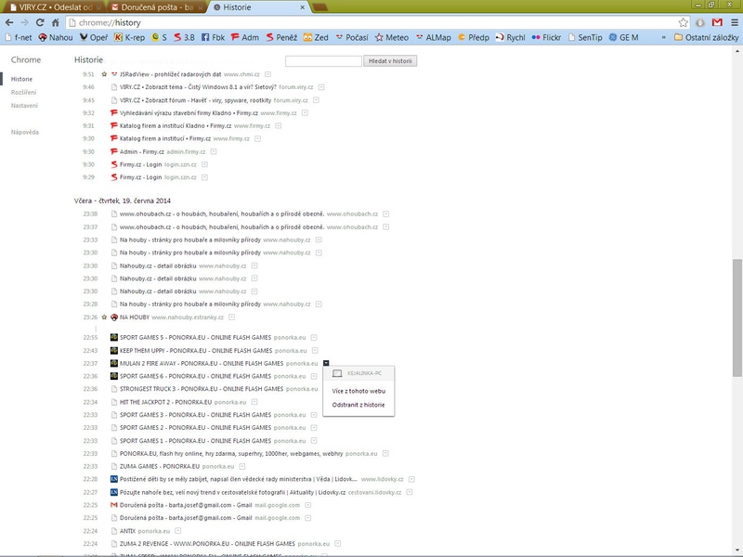Image resolution: width=743 pixels, height=557 pixels.
Task: Open the Nastavení sidebar link
Action: (x=24, y=105)
